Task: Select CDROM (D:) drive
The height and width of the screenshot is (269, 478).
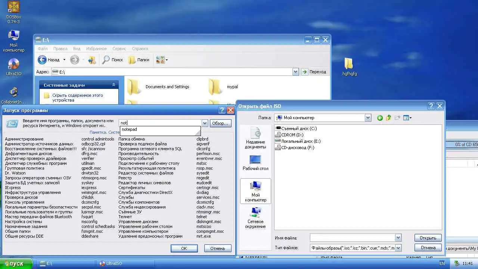Action: 289,135
